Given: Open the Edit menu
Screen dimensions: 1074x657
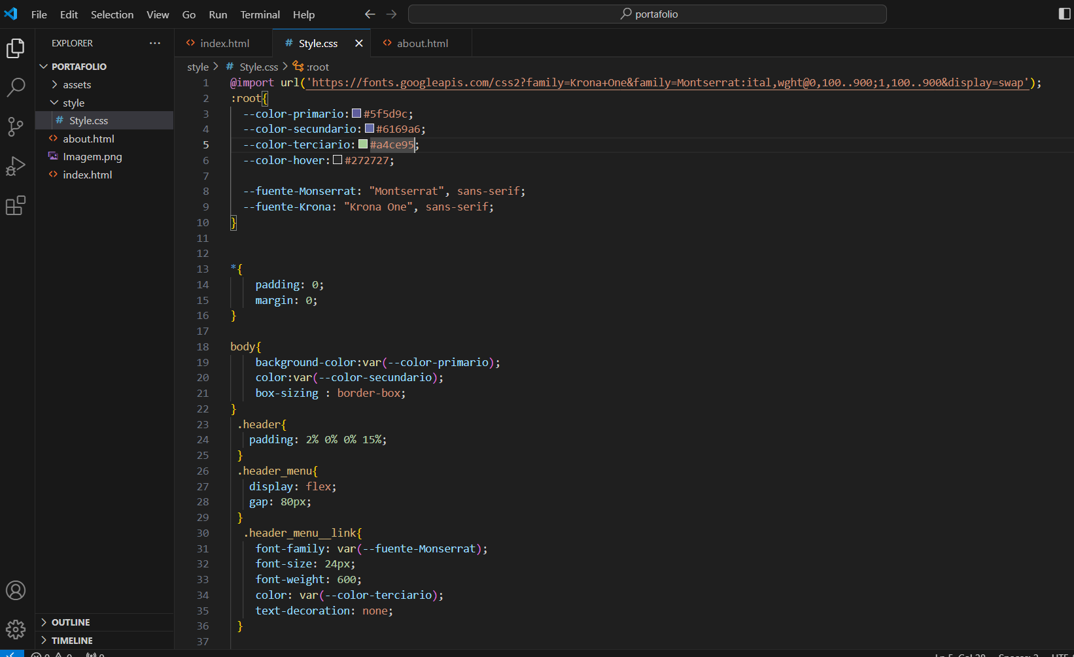Looking at the screenshot, I should (x=69, y=14).
